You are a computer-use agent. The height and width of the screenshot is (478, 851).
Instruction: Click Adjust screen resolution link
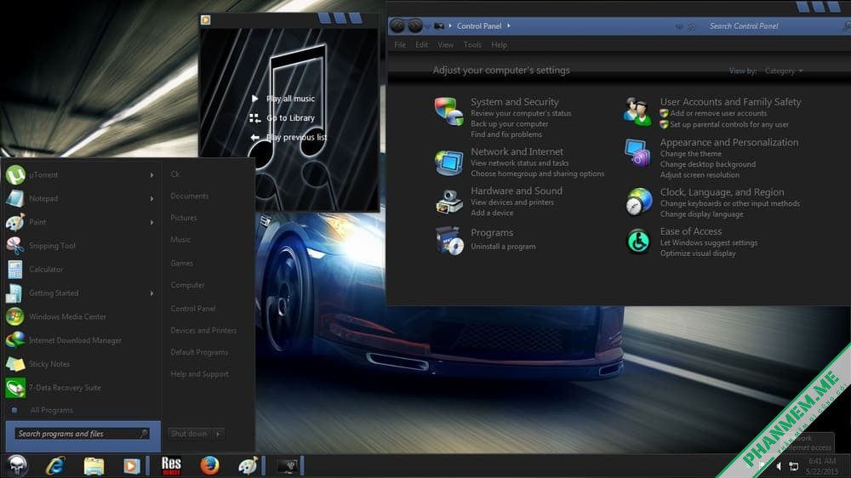pyautogui.click(x=700, y=174)
